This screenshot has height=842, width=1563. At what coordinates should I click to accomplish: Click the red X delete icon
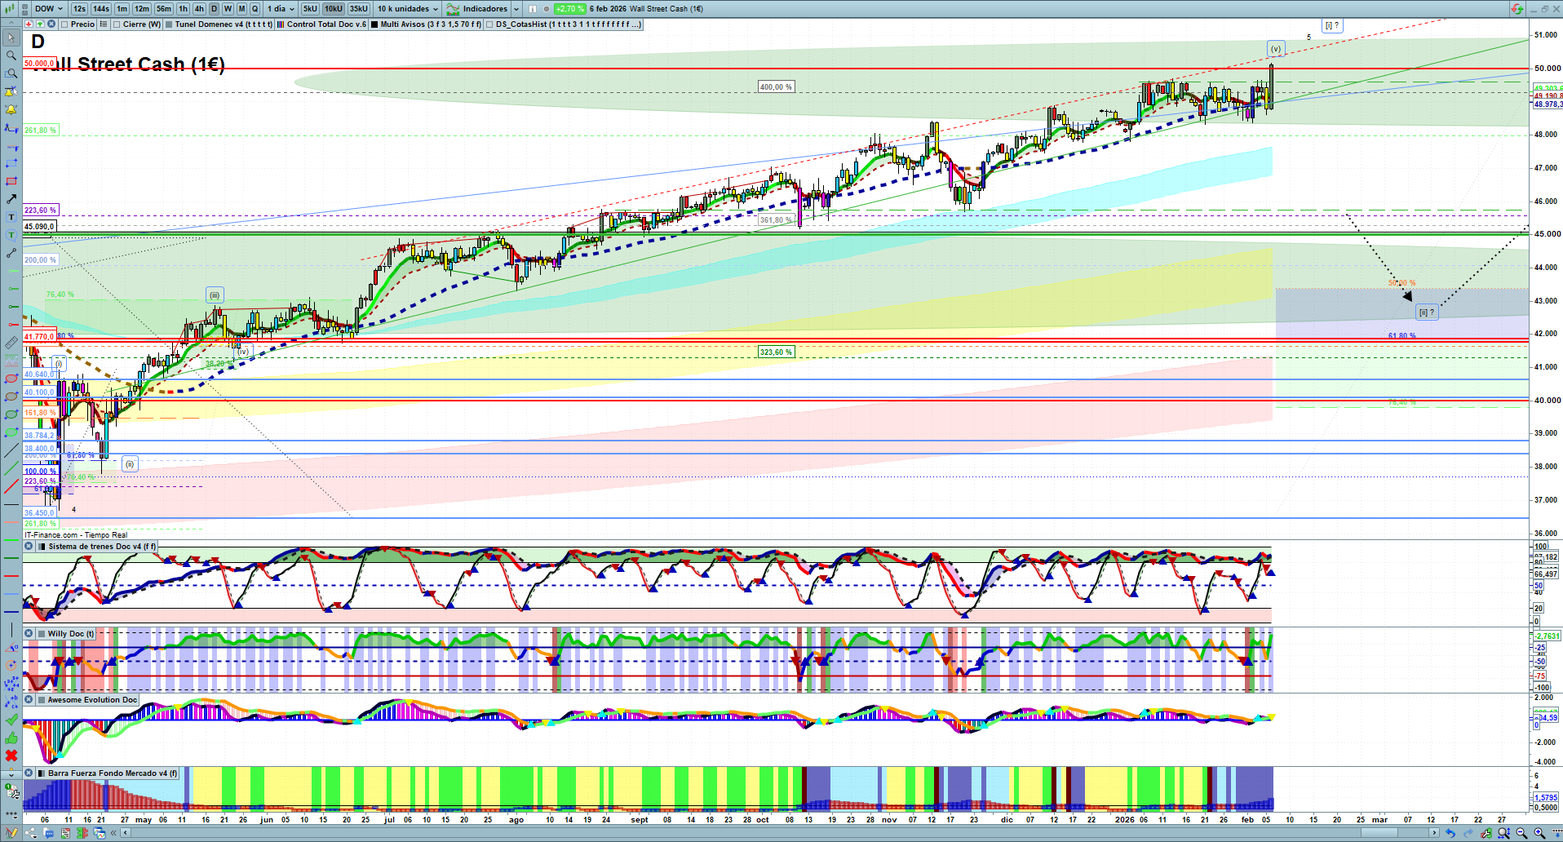pyautogui.click(x=11, y=756)
